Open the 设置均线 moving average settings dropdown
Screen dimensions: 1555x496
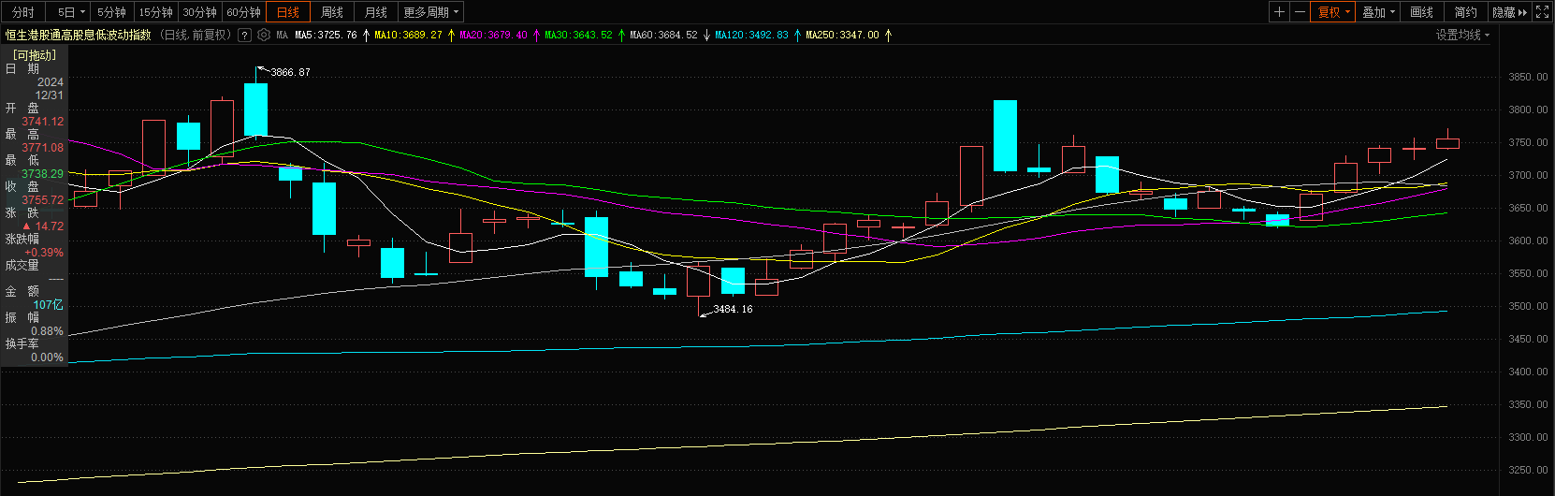click(x=1462, y=35)
